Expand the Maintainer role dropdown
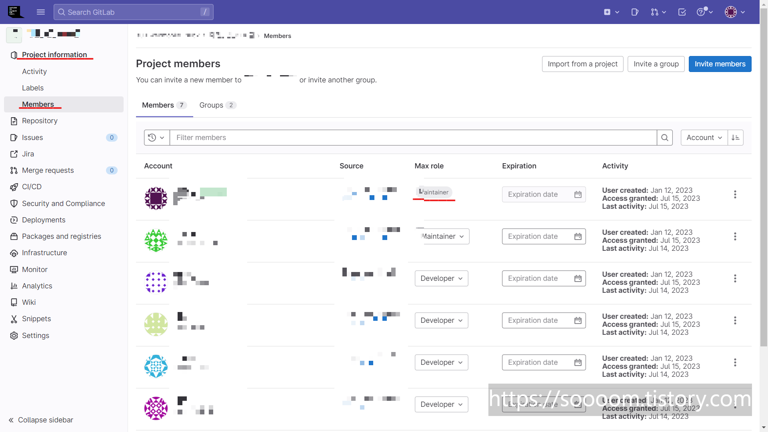The height and width of the screenshot is (432, 768). [443, 236]
